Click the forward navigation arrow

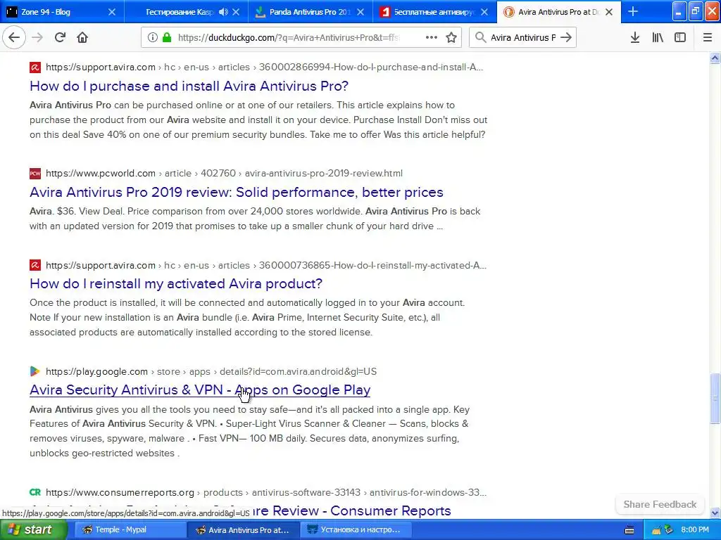[x=37, y=37]
